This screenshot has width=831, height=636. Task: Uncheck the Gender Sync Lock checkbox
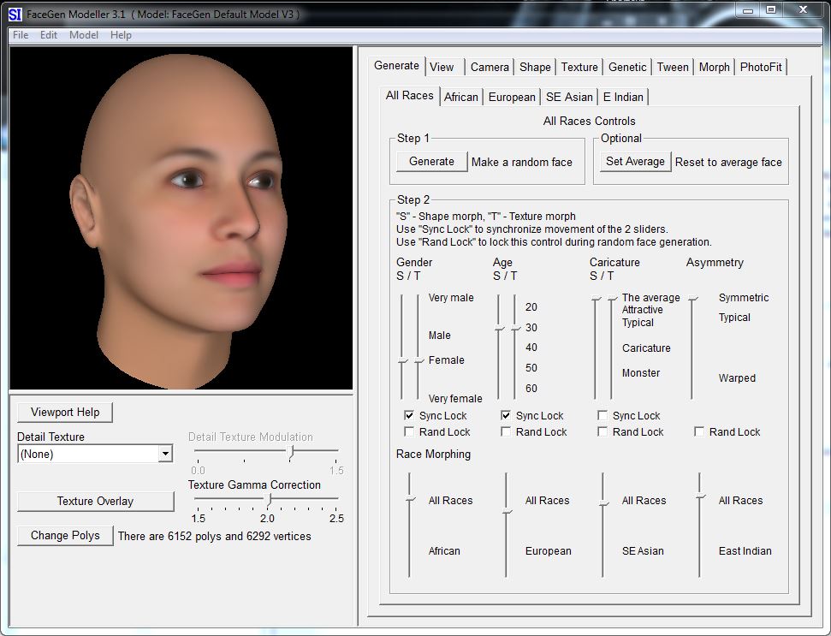coord(410,416)
